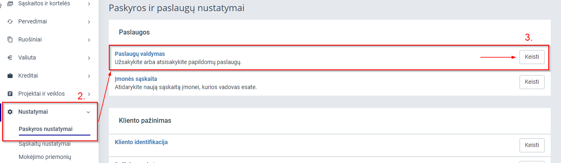This screenshot has width=561, height=163.
Task: Click the Pervedimai transfer arrows icon
Action: [10, 21]
